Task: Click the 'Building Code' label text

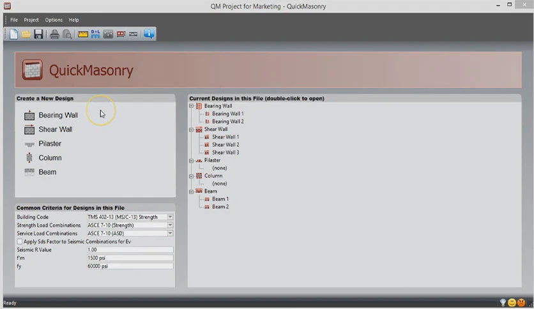Action: click(33, 217)
